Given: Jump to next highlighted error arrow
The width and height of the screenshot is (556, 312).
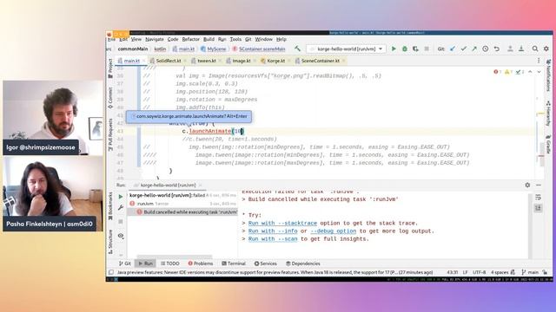Looking at the screenshot, I should coord(539,72).
